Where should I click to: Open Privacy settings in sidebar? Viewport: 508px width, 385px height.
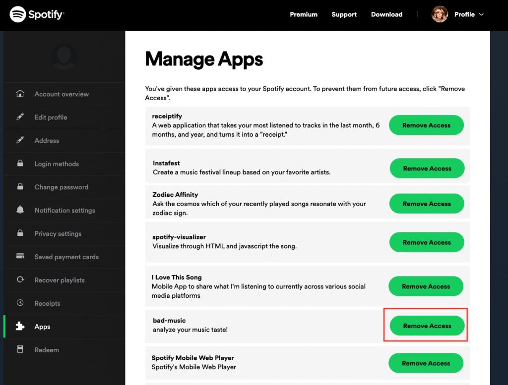pyautogui.click(x=58, y=233)
